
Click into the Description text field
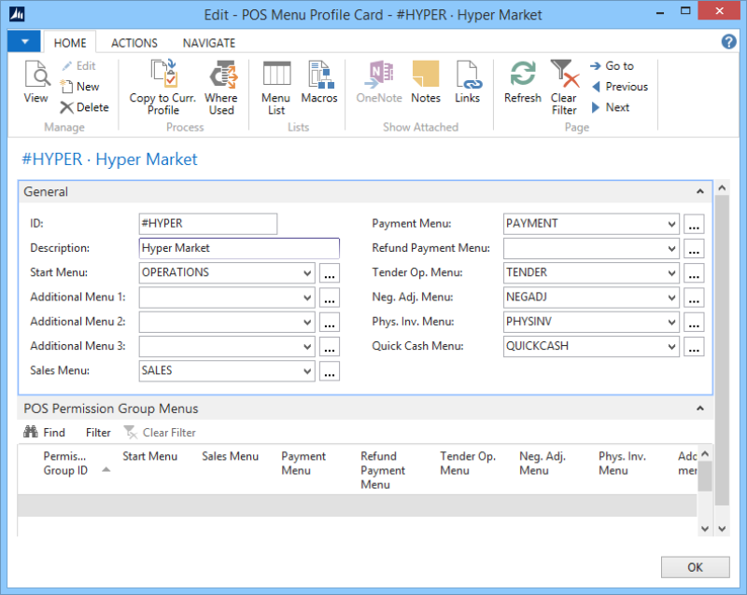click(x=239, y=249)
